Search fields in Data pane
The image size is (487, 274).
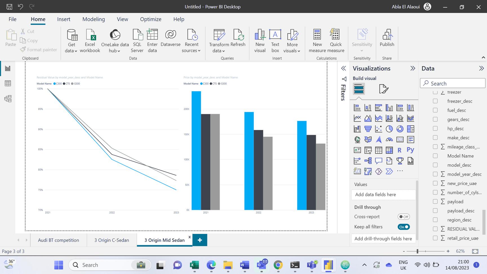coord(453,83)
